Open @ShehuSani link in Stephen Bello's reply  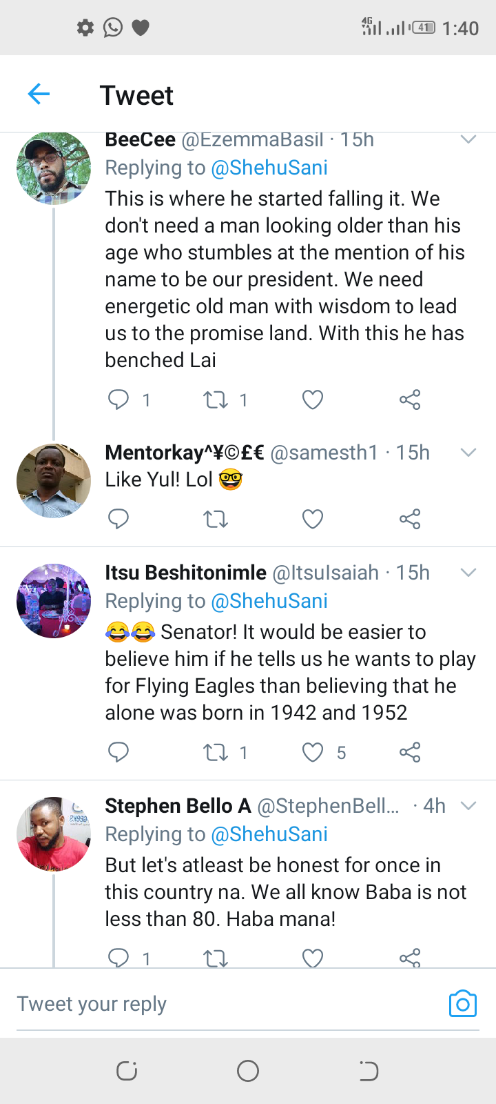click(x=269, y=834)
